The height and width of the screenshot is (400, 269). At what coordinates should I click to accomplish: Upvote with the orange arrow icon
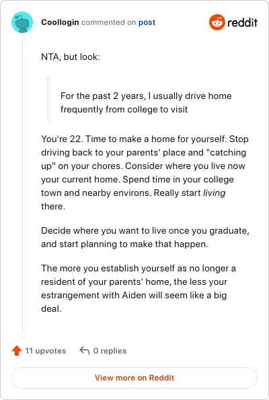(17, 351)
